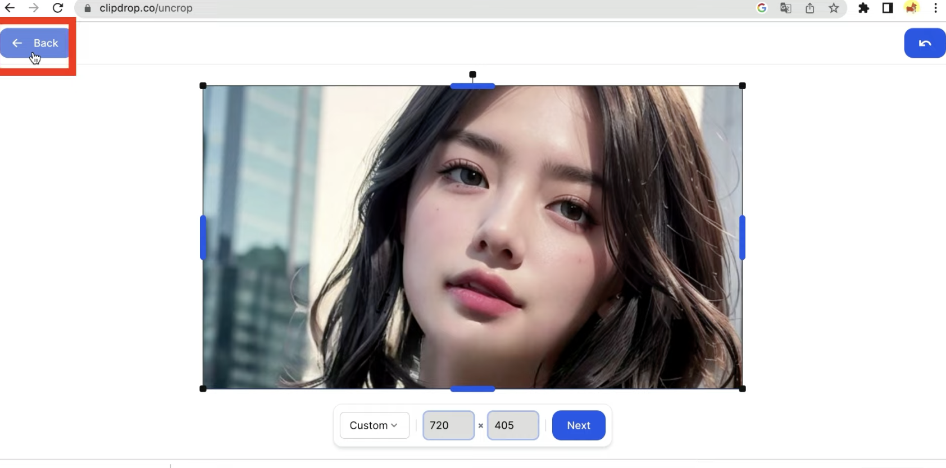
Task: Click the bottom blue edge handle
Action: coord(472,389)
